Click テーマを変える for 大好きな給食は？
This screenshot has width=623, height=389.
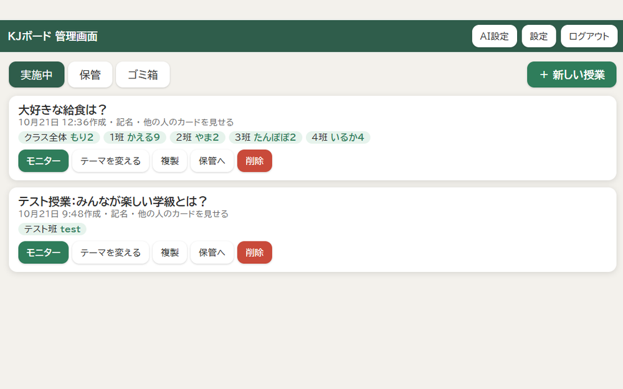click(110, 161)
